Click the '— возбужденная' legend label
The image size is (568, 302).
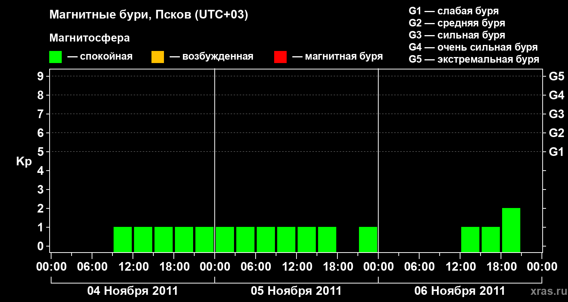tap(211, 57)
